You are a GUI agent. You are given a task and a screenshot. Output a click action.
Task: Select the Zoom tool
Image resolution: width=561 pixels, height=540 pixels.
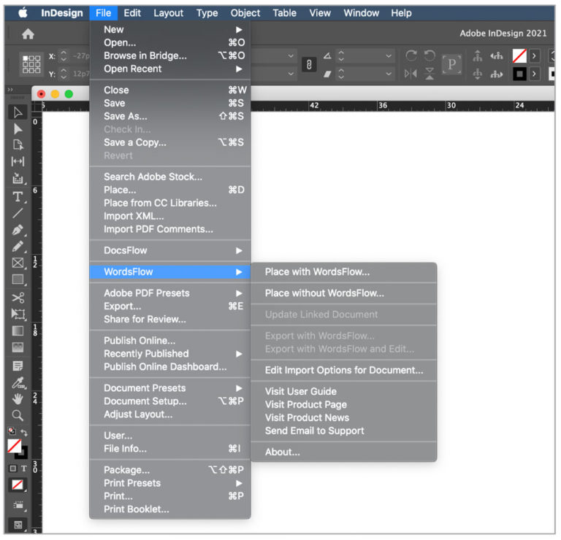18,415
